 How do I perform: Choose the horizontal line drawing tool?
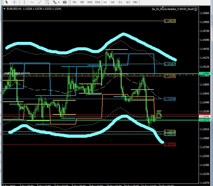[x=32, y=2]
